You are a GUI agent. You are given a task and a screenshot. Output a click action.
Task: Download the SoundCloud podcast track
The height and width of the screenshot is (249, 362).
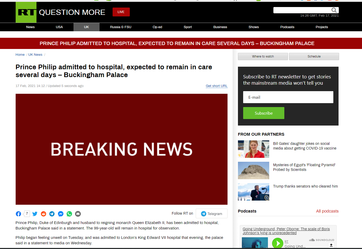[x=331, y=245]
